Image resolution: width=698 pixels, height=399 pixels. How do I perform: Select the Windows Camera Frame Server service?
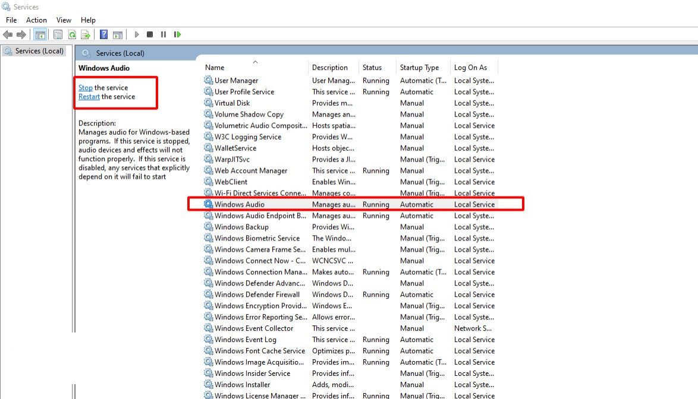click(350, 250)
